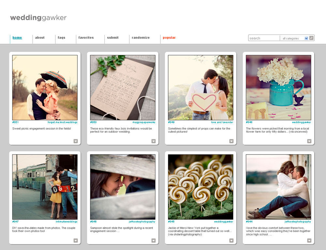326x250 pixels.
Task: Open the swirl lollipops thumbnail image
Action: point(200,187)
